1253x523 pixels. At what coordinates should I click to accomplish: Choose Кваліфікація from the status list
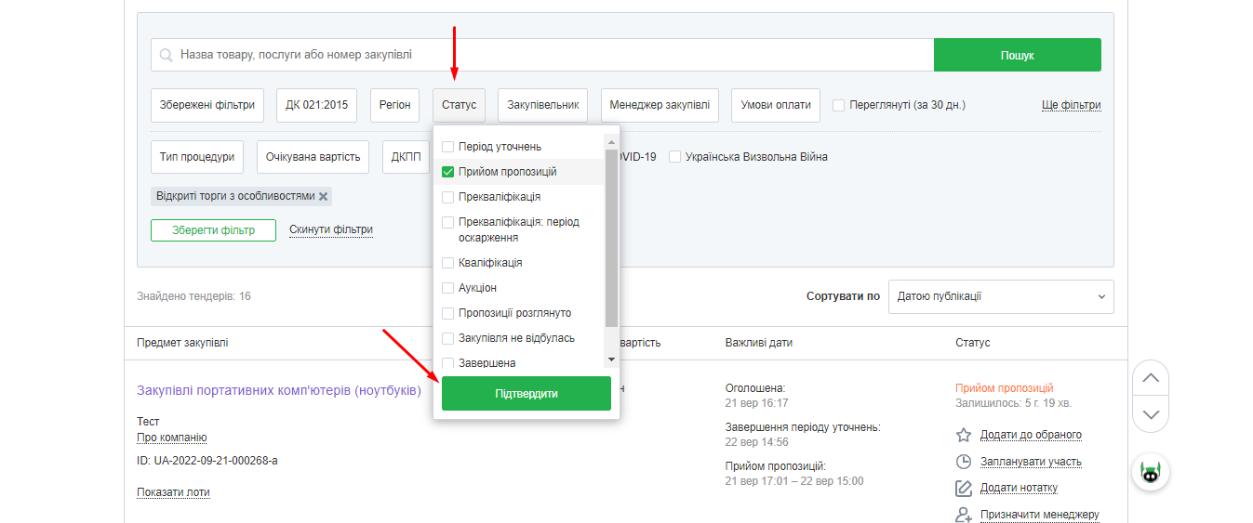point(448,263)
